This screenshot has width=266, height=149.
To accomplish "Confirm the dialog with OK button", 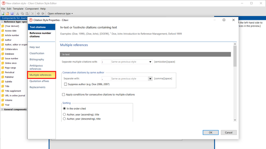I will (210, 133).
